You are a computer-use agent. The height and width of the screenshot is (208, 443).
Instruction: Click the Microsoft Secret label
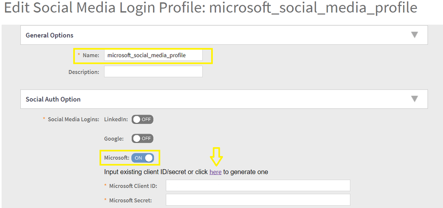tap(130, 200)
